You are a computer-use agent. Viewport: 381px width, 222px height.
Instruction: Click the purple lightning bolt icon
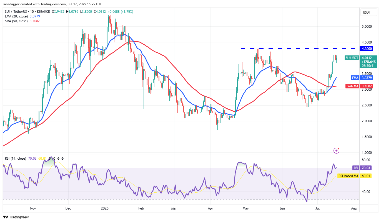pyautogui.click(x=337, y=150)
